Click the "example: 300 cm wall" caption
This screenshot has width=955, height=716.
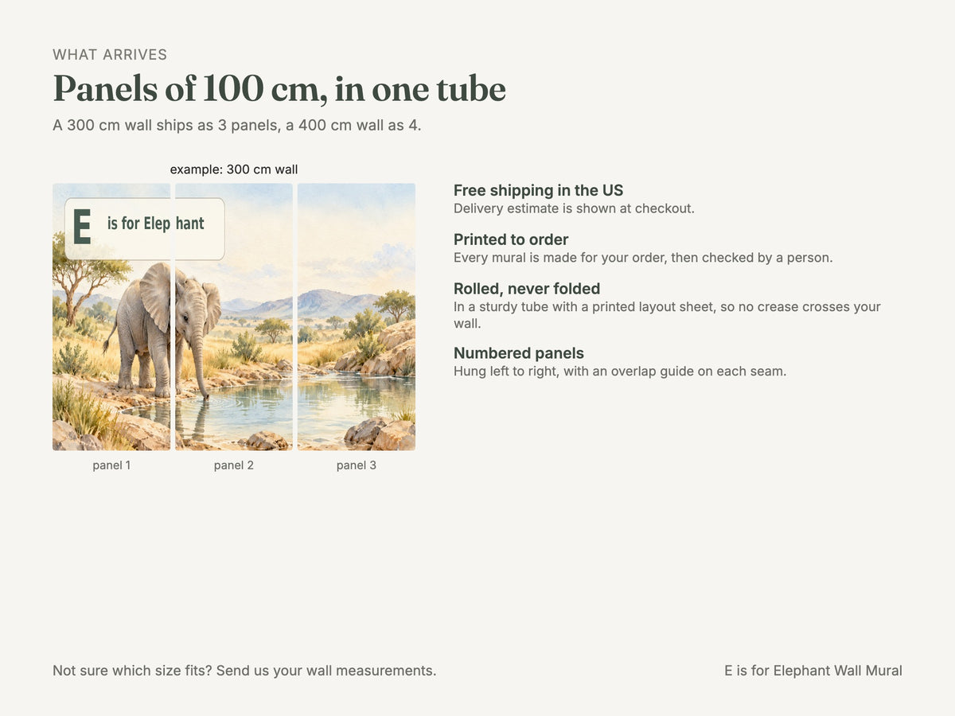click(234, 169)
